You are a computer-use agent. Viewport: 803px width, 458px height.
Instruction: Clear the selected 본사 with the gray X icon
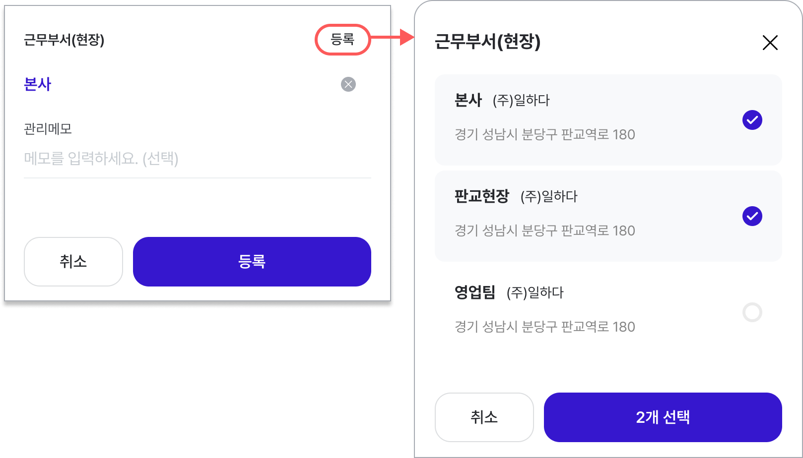pyautogui.click(x=348, y=84)
